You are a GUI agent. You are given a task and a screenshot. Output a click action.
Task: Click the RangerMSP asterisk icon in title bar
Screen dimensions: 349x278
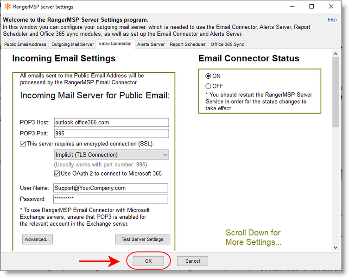tap(7, 7)
